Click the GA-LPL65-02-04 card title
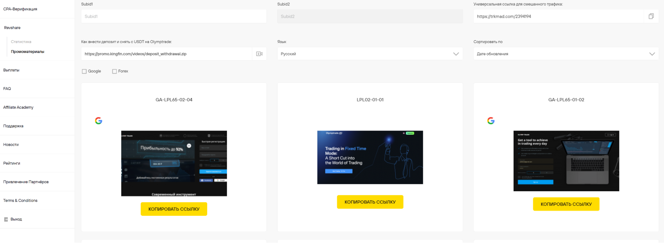Image resolution: width=664 pixels, height=243 pixels. tap(174, 100)
